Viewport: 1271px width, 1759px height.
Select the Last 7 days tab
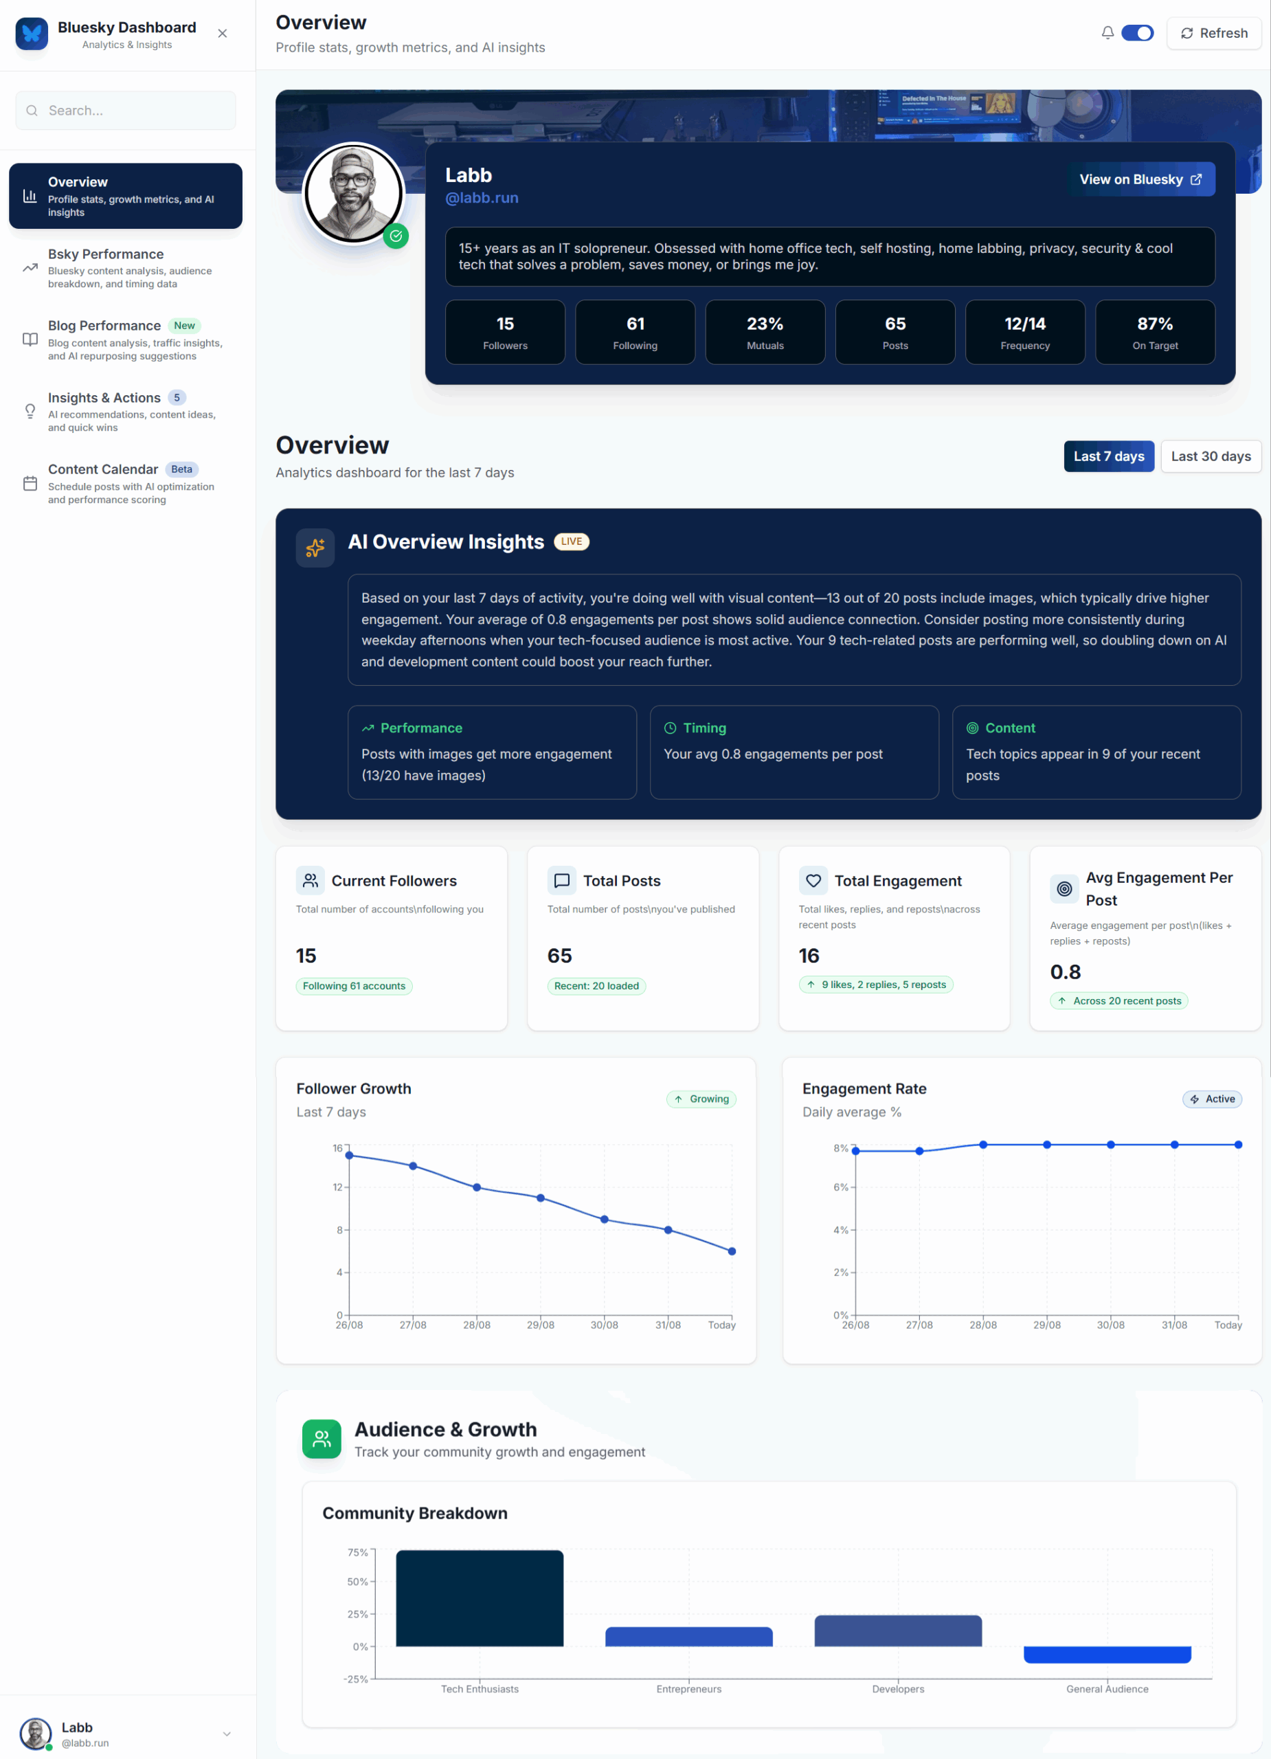1109,456
